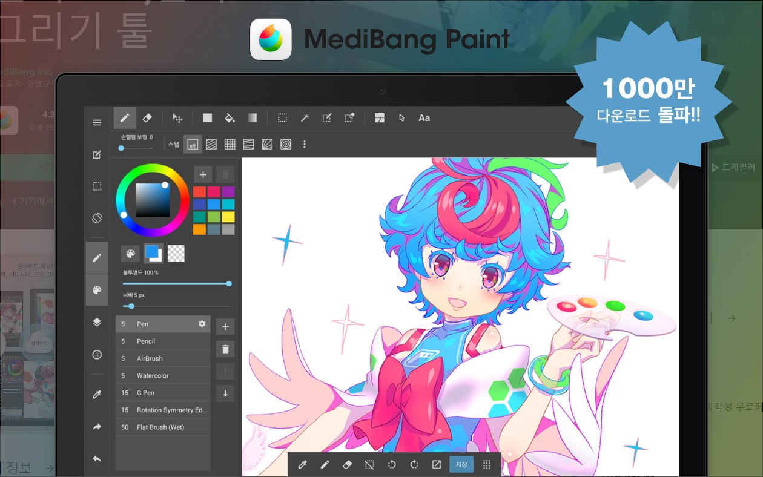Move brush down with down arrow
Screen dimensions: 763x477
[225, 393]
